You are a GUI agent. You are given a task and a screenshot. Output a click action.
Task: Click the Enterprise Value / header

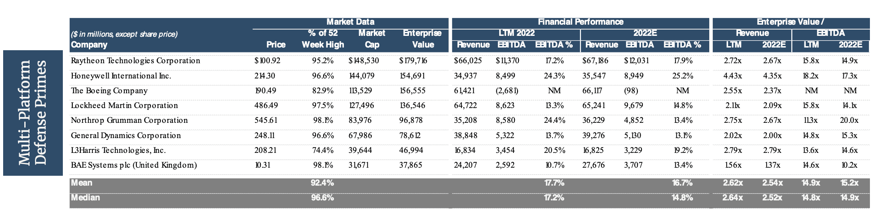[x=790, y=22]
